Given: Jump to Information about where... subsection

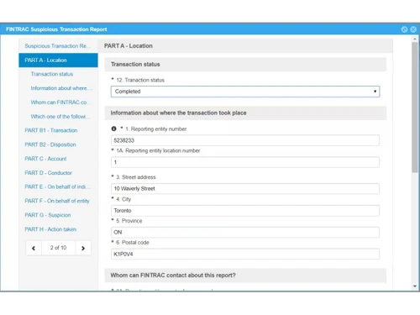Looking at the screenshot, I should [61, 88].
